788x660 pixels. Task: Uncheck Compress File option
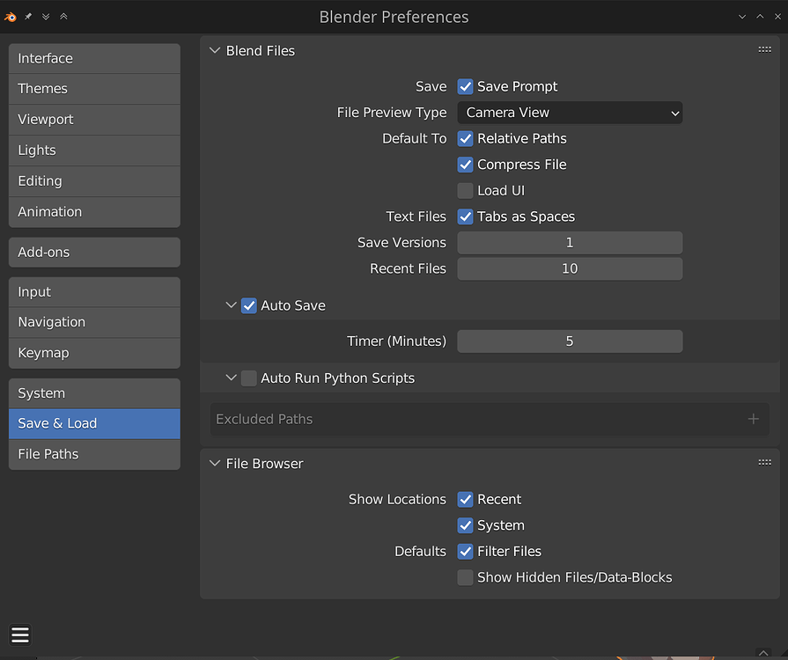coord(465,165)
